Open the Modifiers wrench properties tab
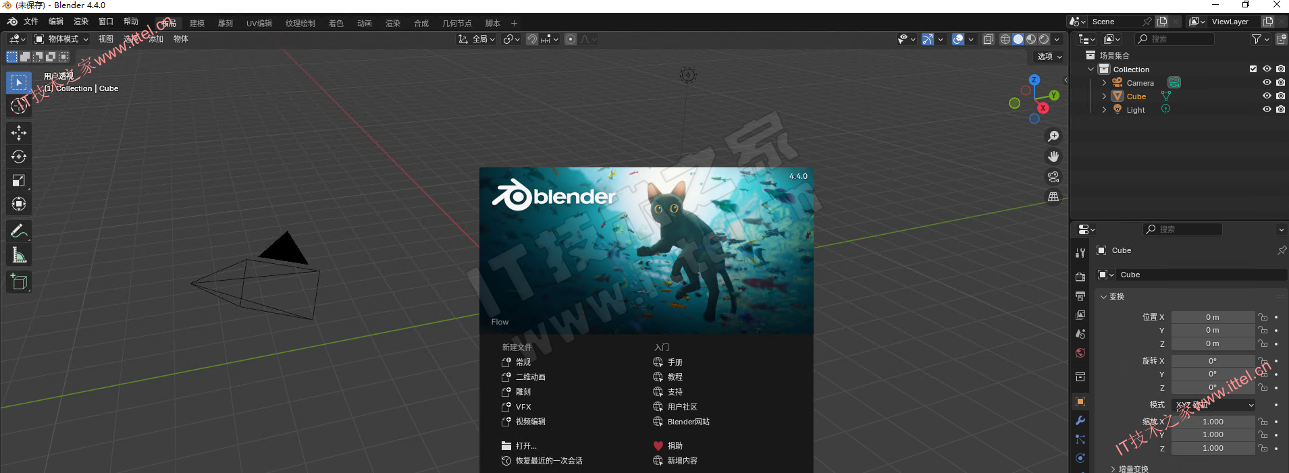The width and height of the screenshot is (1289, 473). tap(1080, 420)
